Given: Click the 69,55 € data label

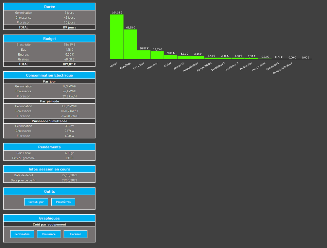Looking at the screenshot, I should [x=130, y=27].
